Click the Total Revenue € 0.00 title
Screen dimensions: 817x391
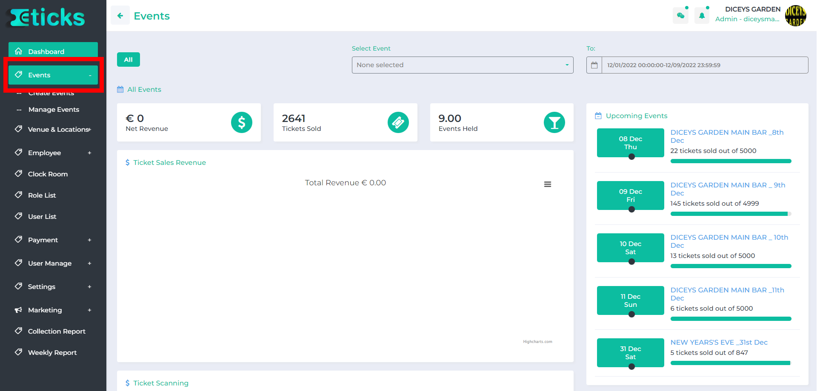point(345,183)
